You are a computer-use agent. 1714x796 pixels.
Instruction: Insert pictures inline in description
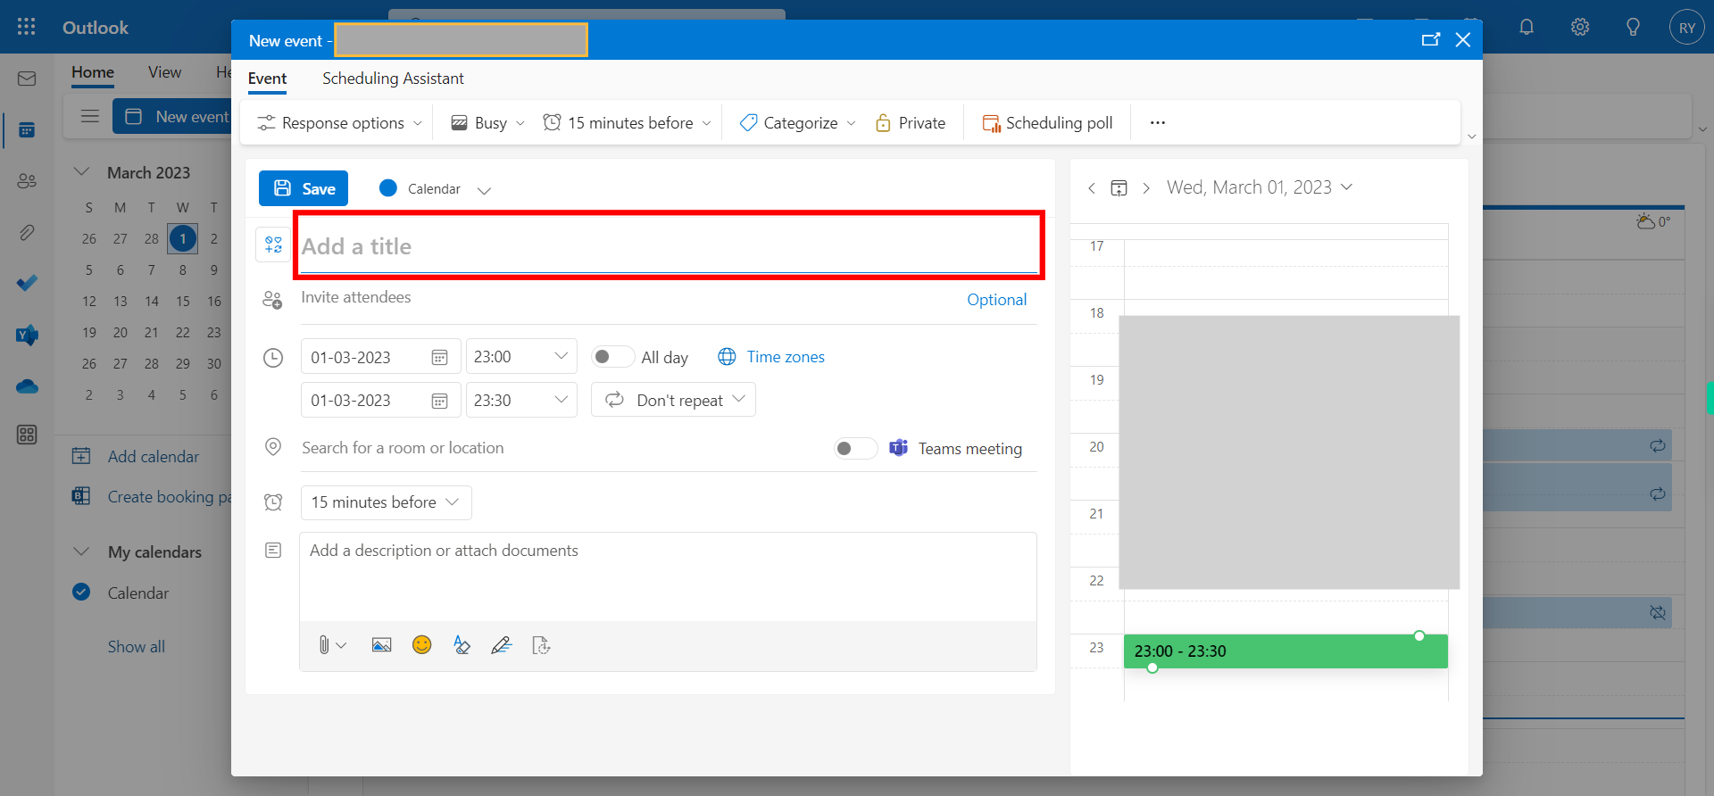point(381,645)
